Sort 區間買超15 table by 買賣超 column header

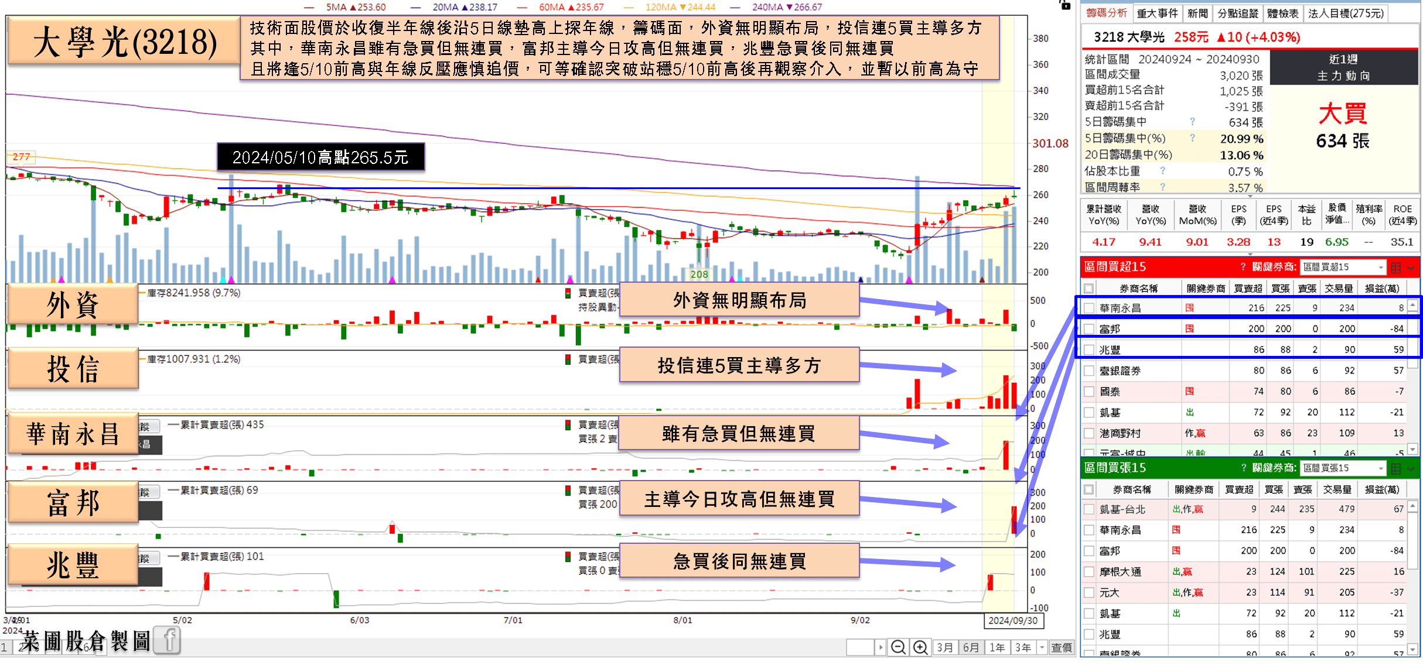click(x=1248, y=289)
